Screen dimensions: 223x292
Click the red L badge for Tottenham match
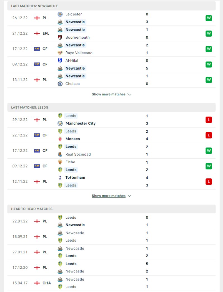click(x=209, y=182)
